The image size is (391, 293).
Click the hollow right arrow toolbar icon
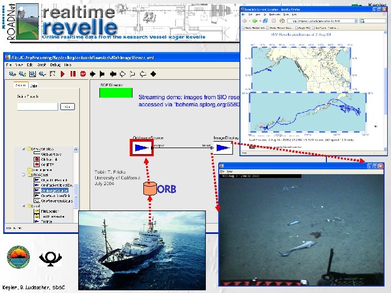pos(123,74)
